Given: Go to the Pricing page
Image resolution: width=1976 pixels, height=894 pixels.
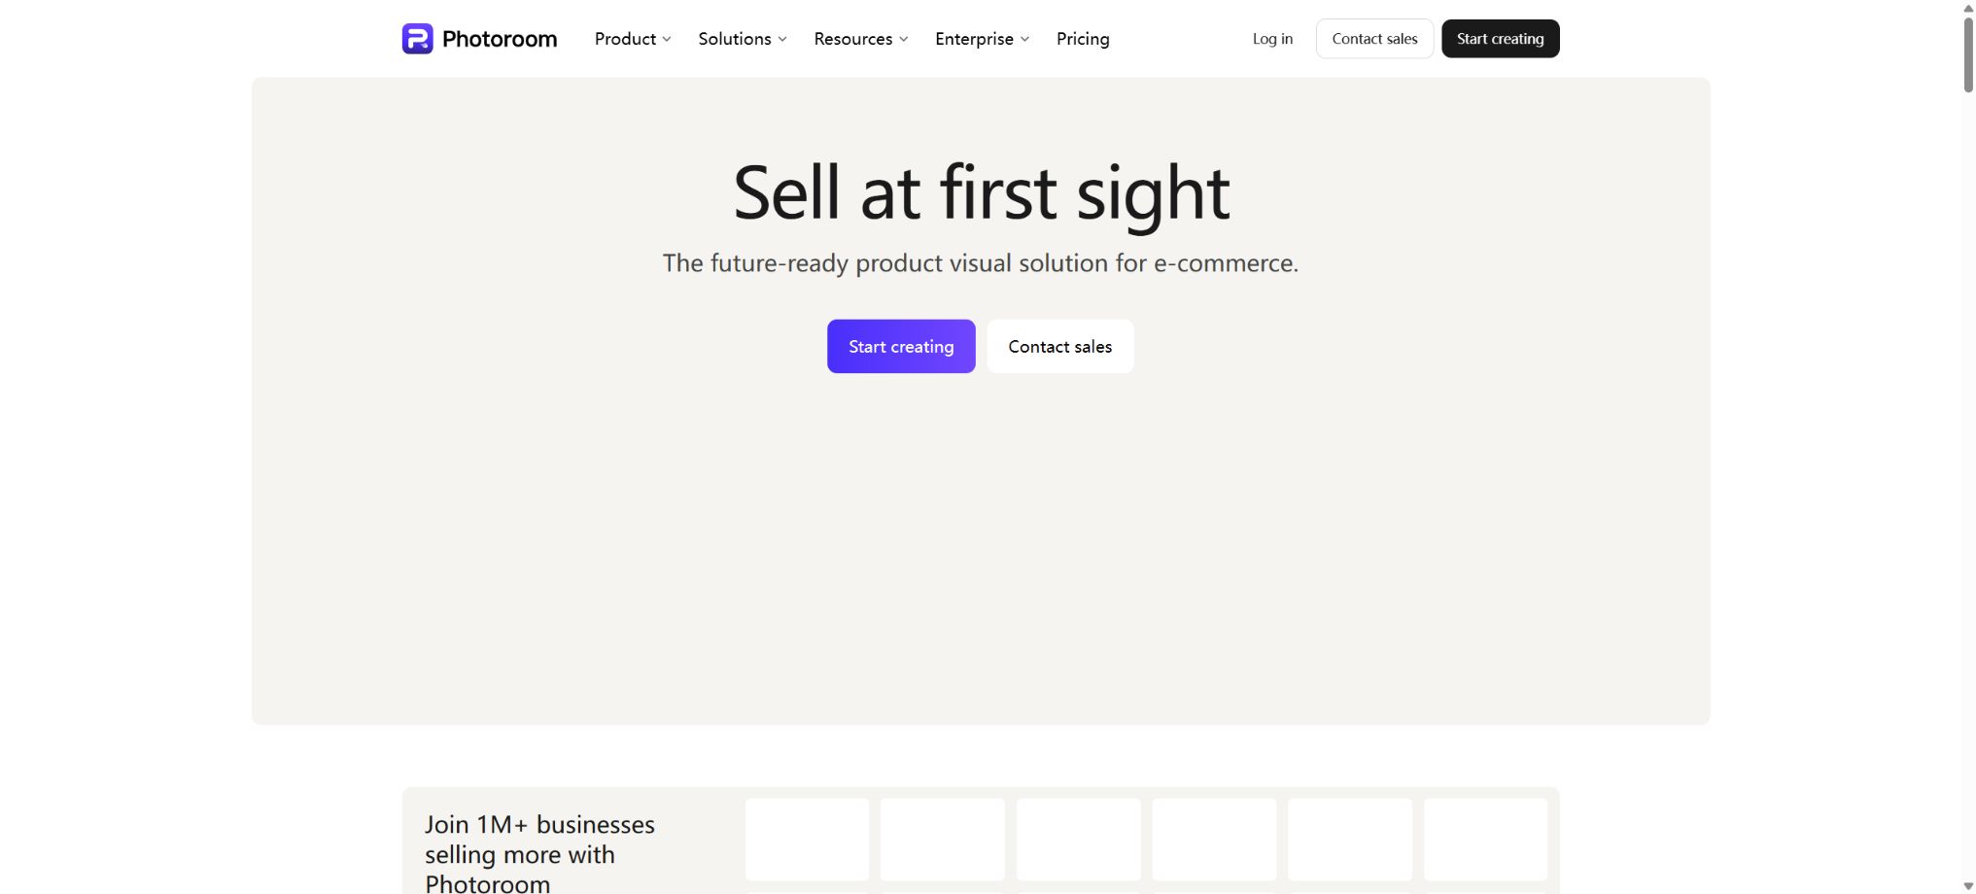Looking at the screenshot, I should pos(1083,39).
